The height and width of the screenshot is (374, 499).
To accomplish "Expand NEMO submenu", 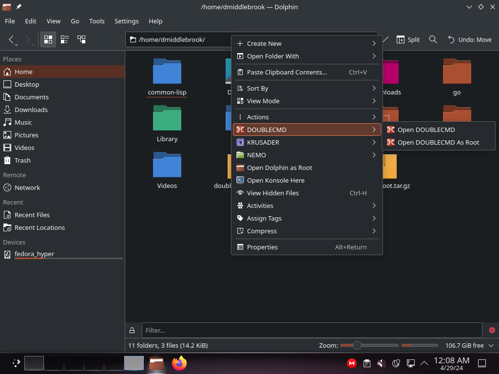I will click(x=307, y=155).
